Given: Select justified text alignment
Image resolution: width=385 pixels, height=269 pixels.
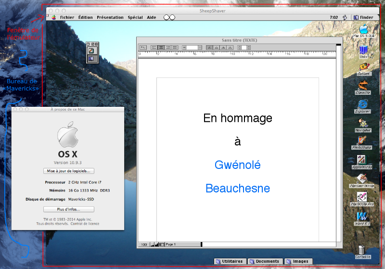Looking at the screenshot, I should point(175,48).
